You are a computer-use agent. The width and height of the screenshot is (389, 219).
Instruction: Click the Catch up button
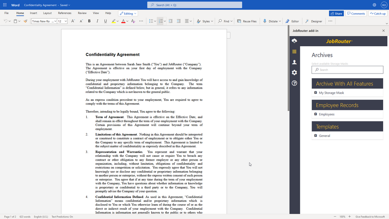tap(378, 13)
